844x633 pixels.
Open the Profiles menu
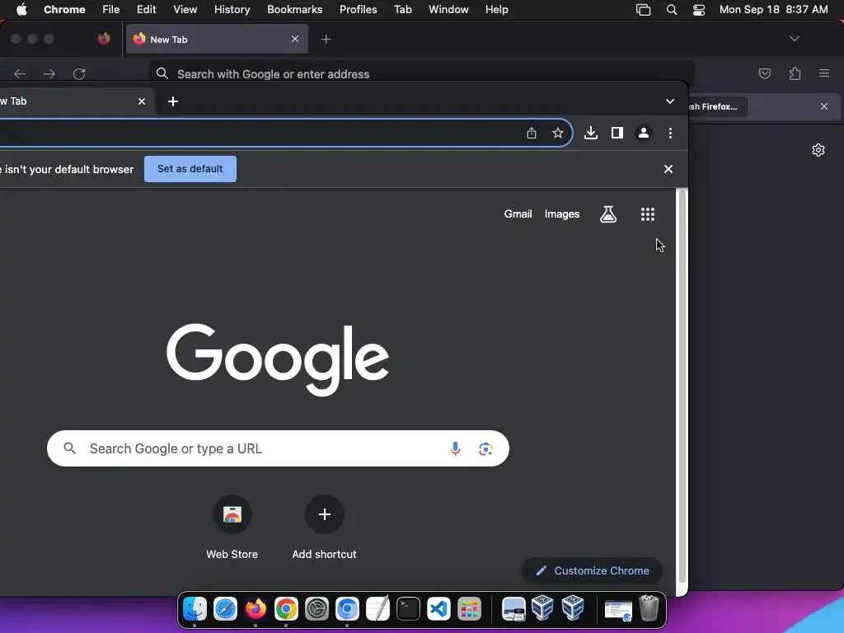(x=358, y=10)
